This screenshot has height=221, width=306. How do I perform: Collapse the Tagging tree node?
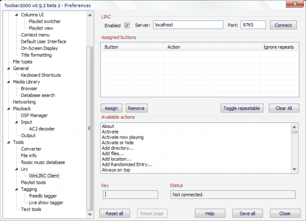point(17,189)
